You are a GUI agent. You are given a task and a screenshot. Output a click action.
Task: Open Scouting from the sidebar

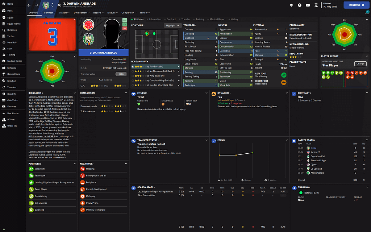click(11, 81)
